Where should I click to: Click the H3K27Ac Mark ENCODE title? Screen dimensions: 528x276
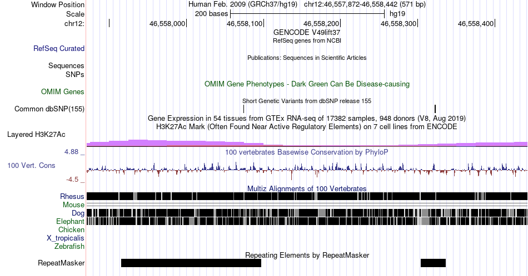tap(307, 127)
